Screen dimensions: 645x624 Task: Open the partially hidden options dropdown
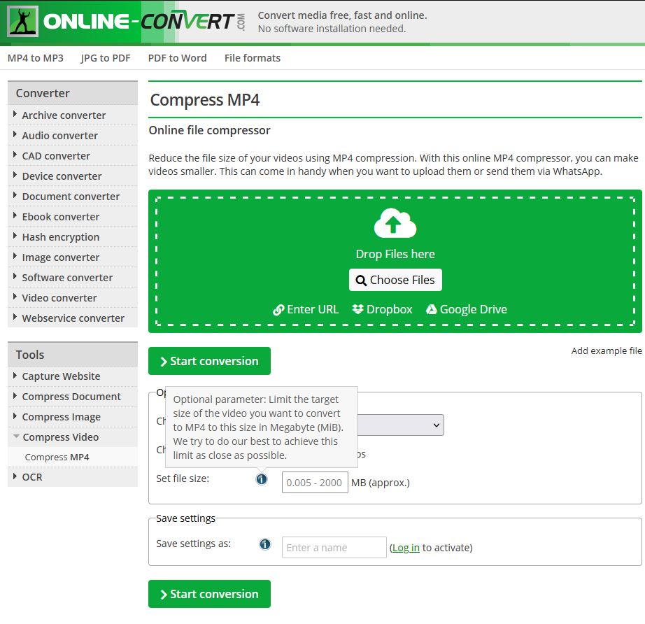click(x=401, y=425)
